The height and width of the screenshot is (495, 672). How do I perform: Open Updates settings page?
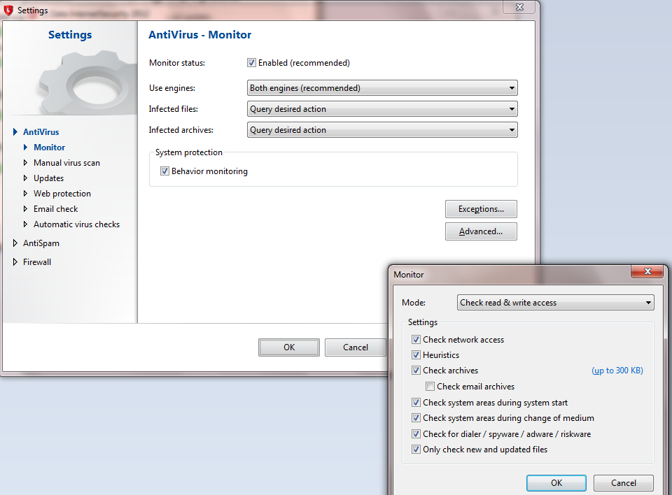point(48,178)
